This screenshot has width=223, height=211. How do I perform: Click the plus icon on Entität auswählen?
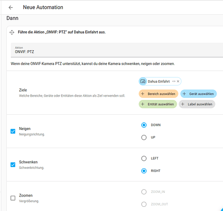click(x=142, y=104)
